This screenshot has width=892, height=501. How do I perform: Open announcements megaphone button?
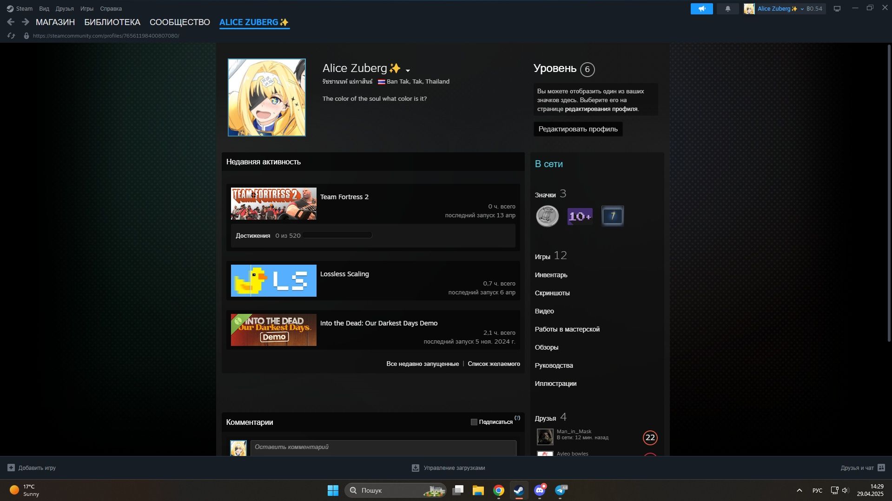coord(701,9)
